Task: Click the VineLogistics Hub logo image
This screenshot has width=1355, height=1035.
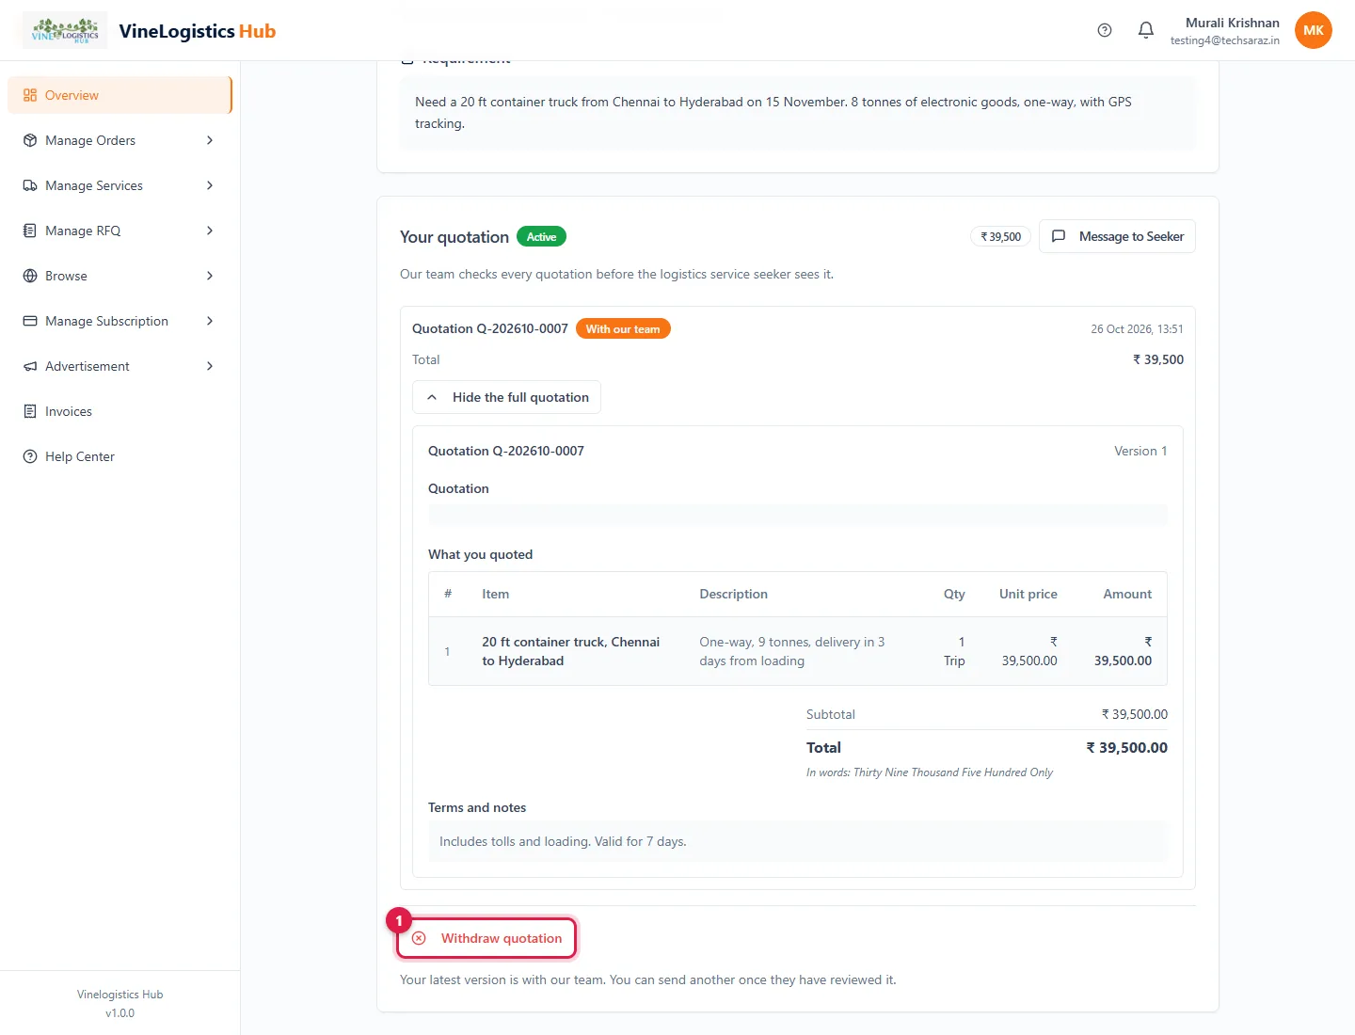Action: [65, 30]
